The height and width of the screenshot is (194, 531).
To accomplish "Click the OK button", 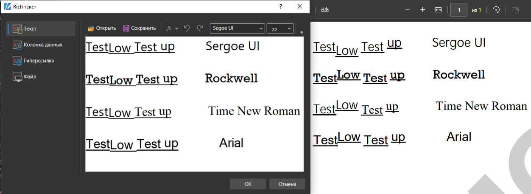I will coord(248,184).
